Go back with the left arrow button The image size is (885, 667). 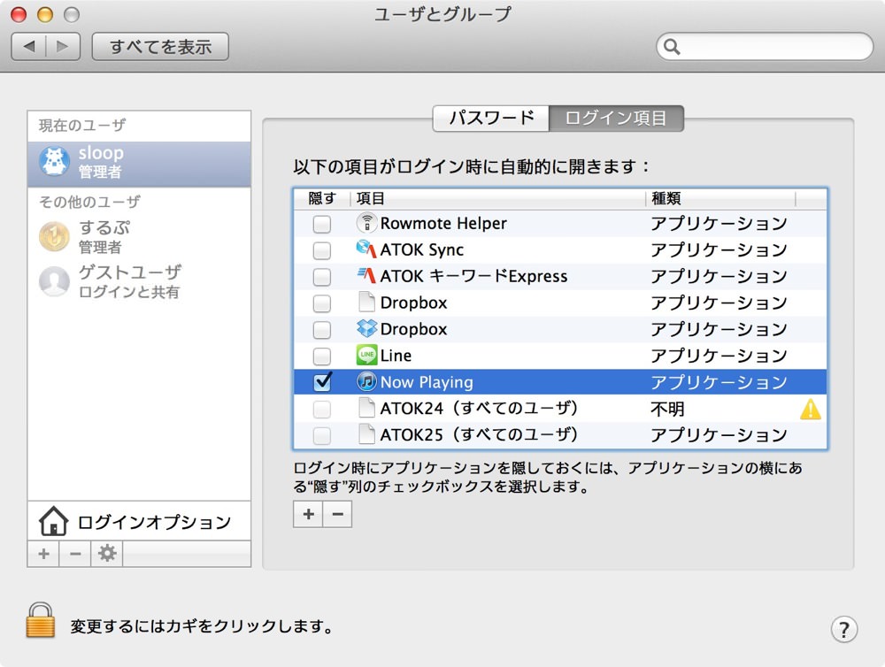(x=29, y=46)
